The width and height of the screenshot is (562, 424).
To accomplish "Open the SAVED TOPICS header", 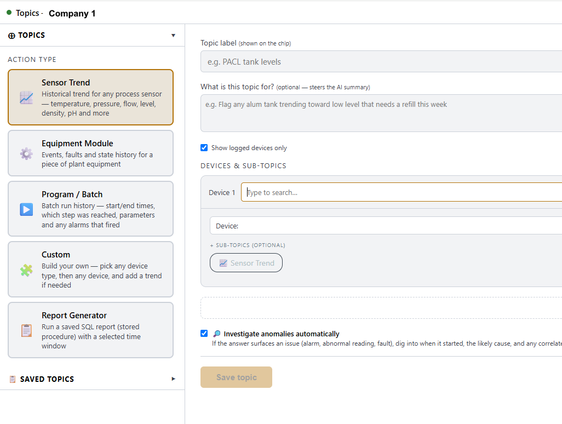I will pyautogui.click(x=92, y=379).
